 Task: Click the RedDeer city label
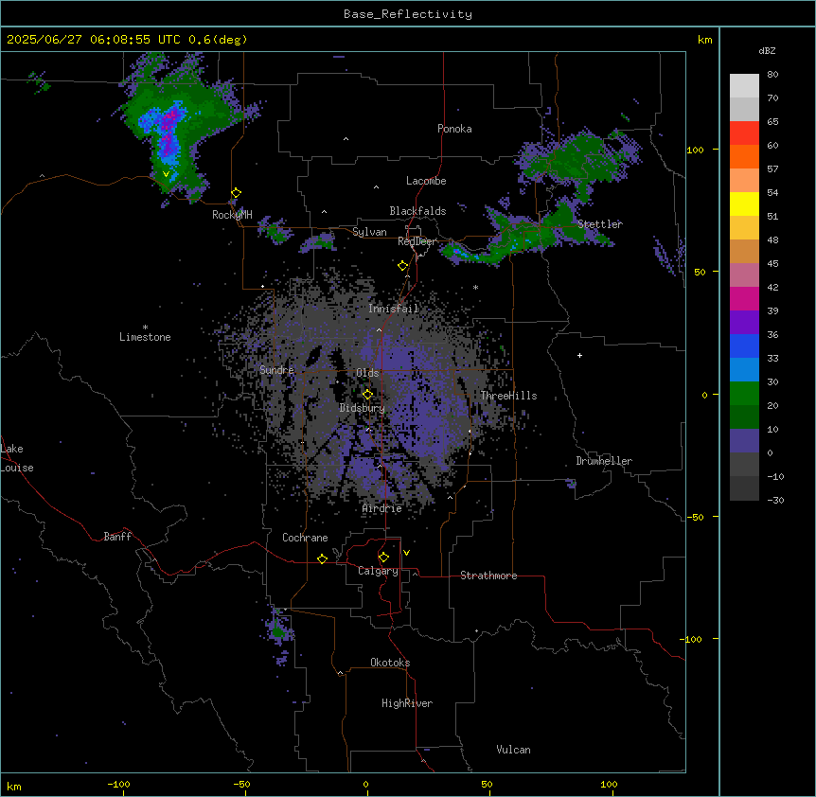(x=417, y=241)
